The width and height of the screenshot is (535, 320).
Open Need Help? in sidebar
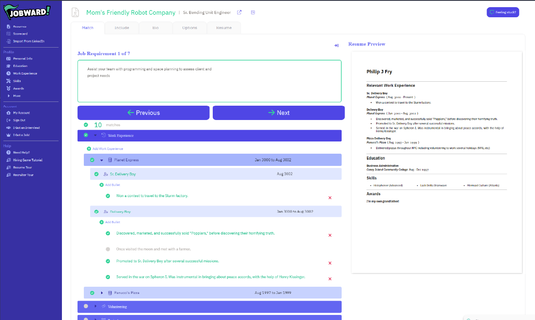tap(21, 152)
